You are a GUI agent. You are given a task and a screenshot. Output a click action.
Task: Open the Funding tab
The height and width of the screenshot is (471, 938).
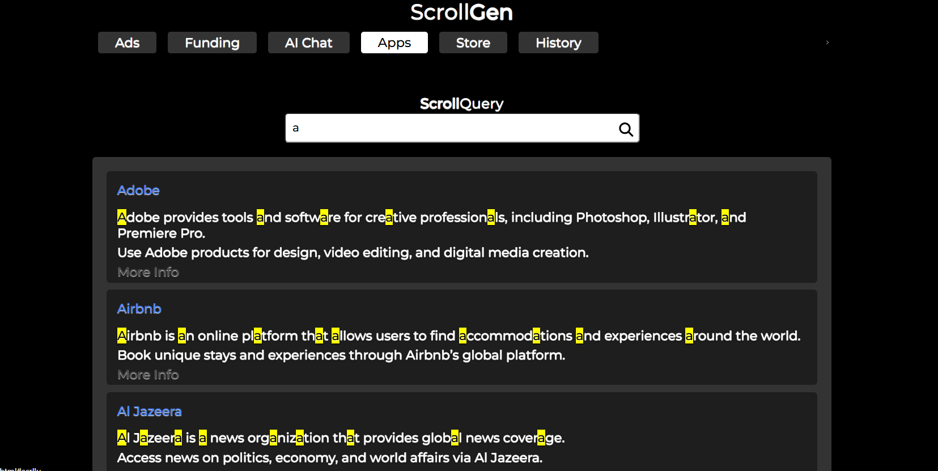(x=212, y=43)
